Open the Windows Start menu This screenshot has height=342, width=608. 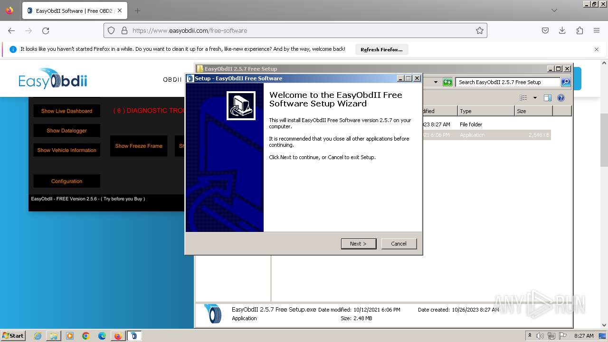pos(13,335)
